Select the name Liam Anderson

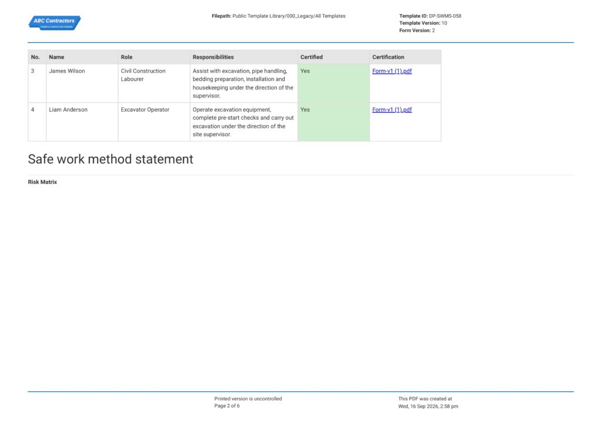click(68, 110)
